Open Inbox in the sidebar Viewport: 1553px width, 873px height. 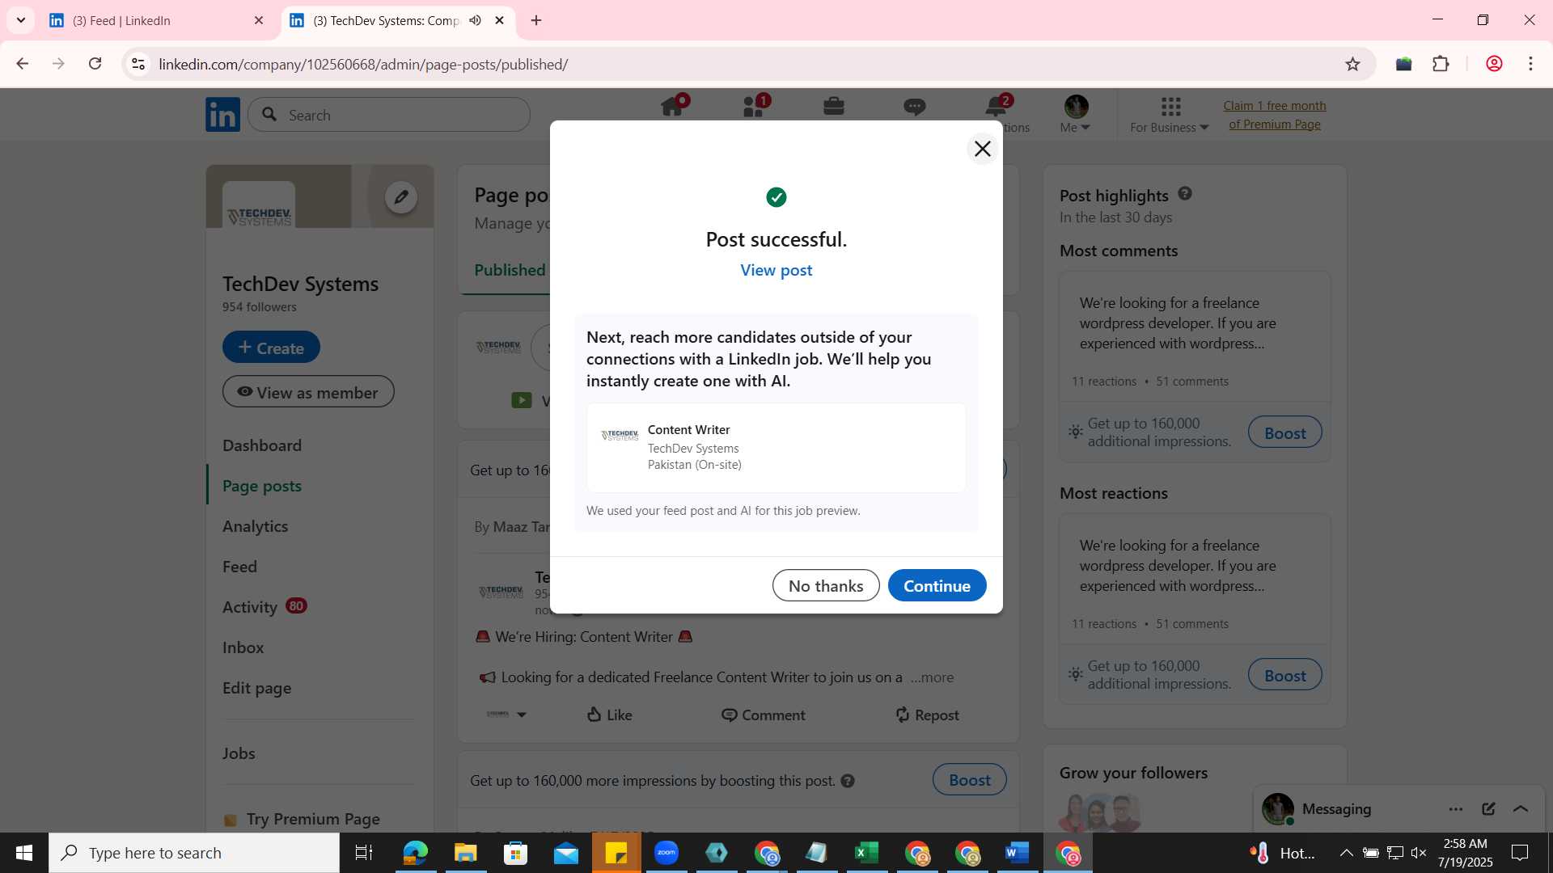pyautogui.click(x=243, y=647)
